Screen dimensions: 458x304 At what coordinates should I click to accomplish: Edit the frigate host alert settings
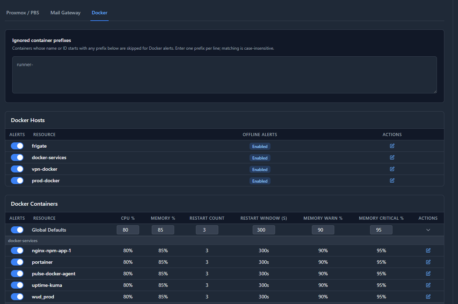(392, 146)
